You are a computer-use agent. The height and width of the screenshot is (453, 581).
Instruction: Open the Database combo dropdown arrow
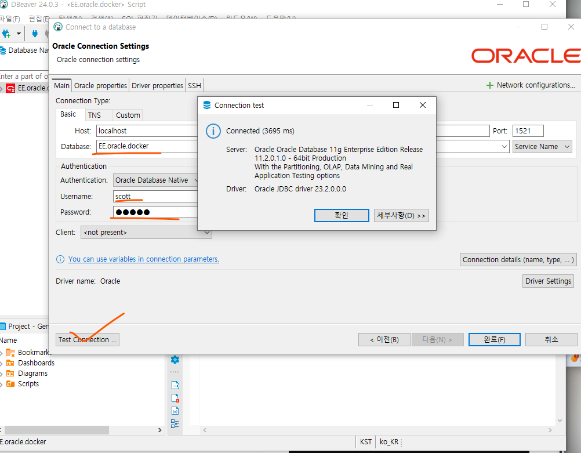(504, 146)
